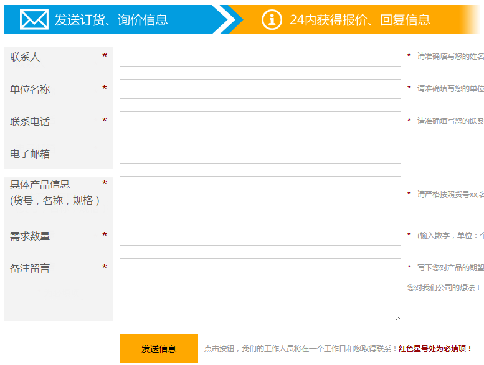Click into the 单位名称 text box

pyautogui.click(x=260, y=89)
